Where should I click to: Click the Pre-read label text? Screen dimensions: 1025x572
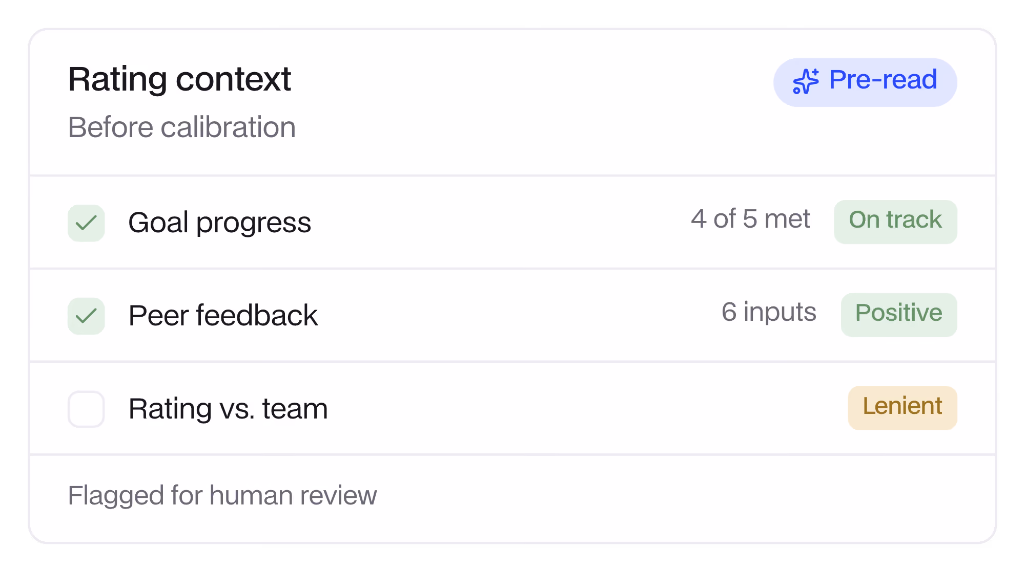pos(883,80)
